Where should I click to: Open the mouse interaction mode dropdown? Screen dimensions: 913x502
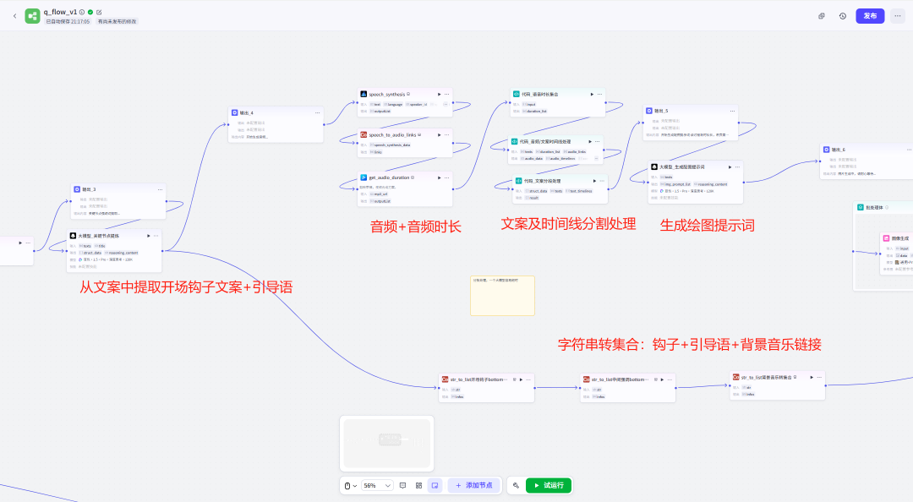pos(351,485)
